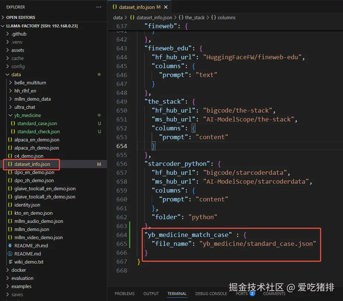Open identity.json file

(x=27, y=205)
